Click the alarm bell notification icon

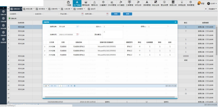click(199, 4)
